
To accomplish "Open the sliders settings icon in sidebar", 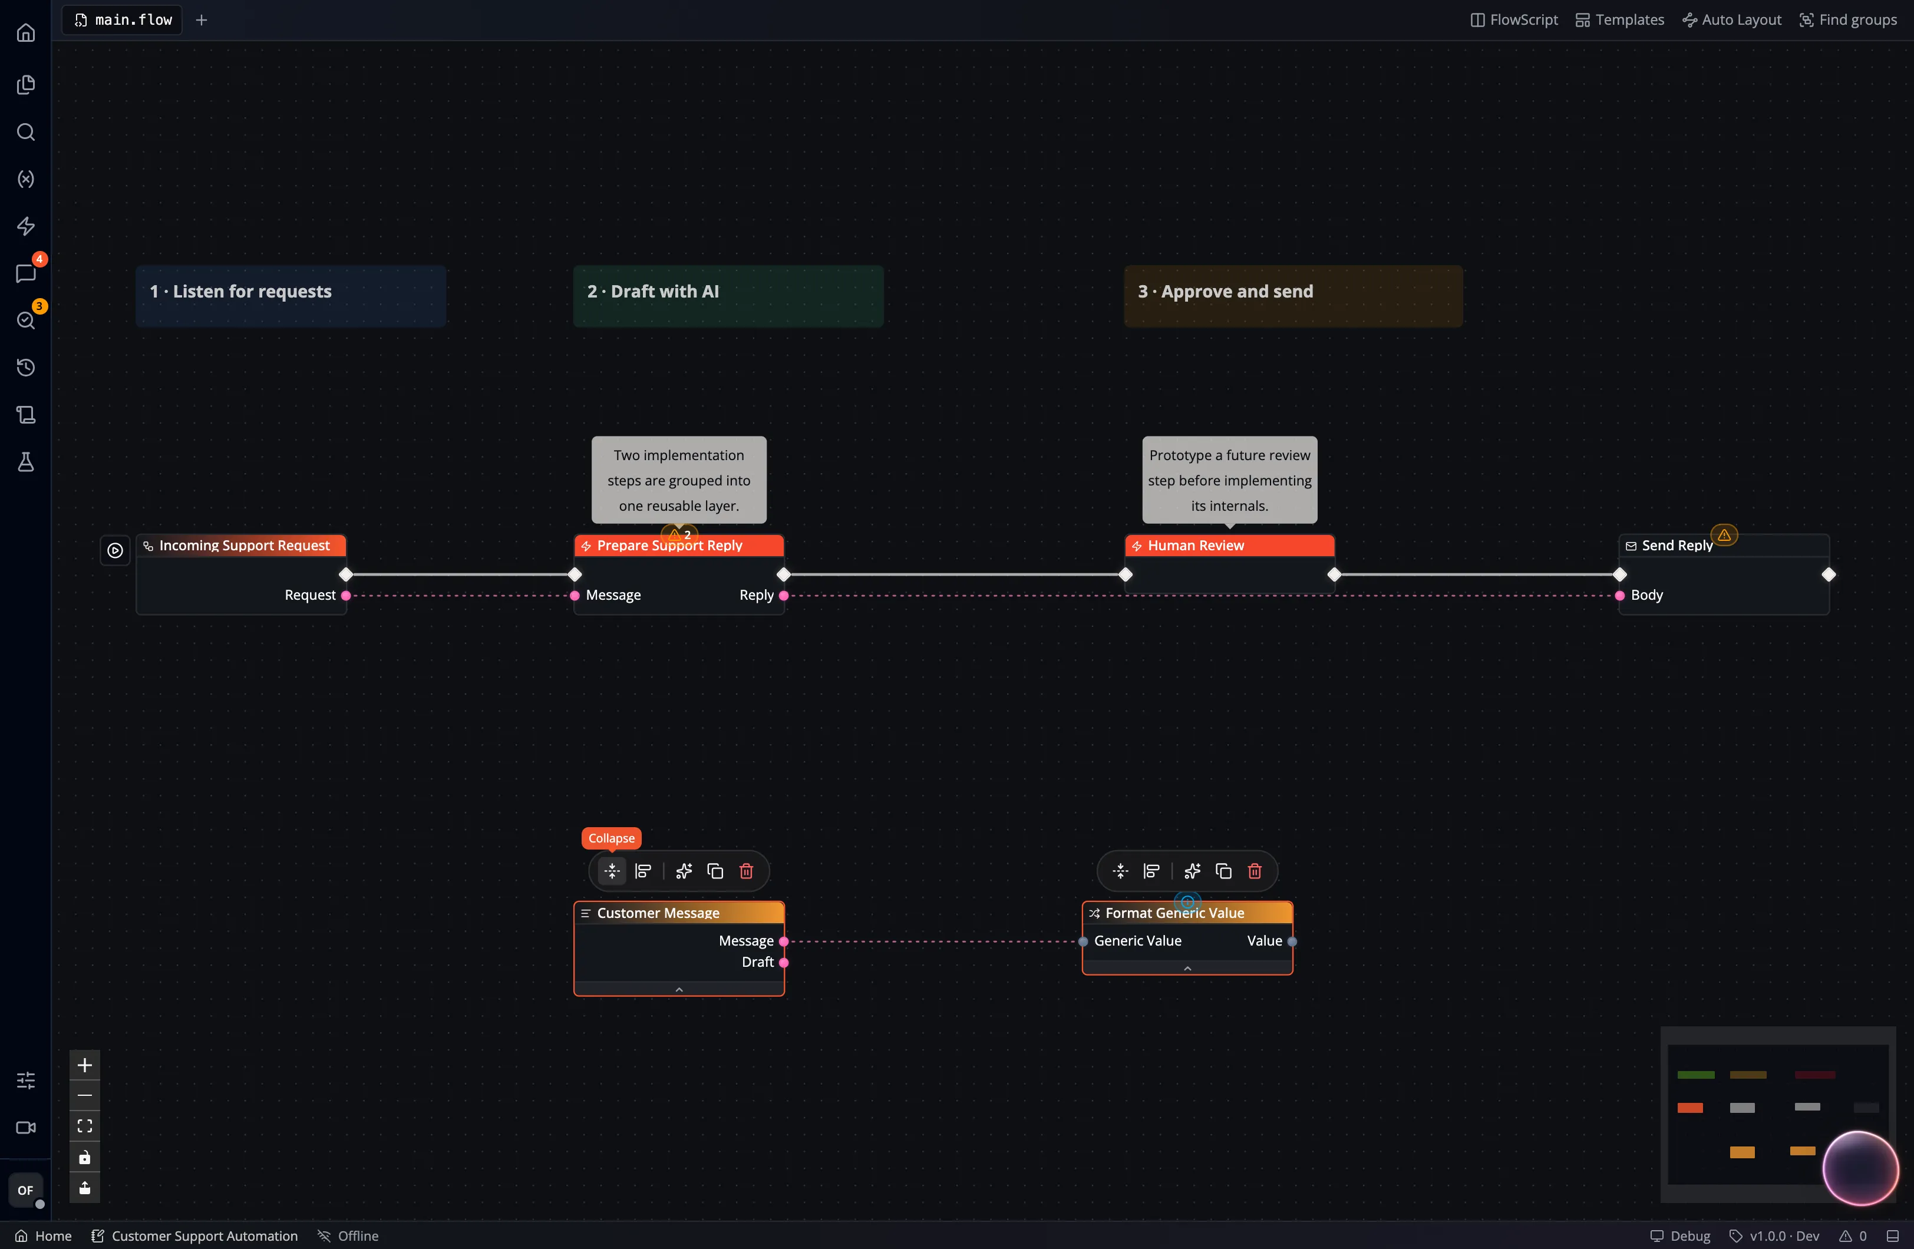I will click(26, 1080).
